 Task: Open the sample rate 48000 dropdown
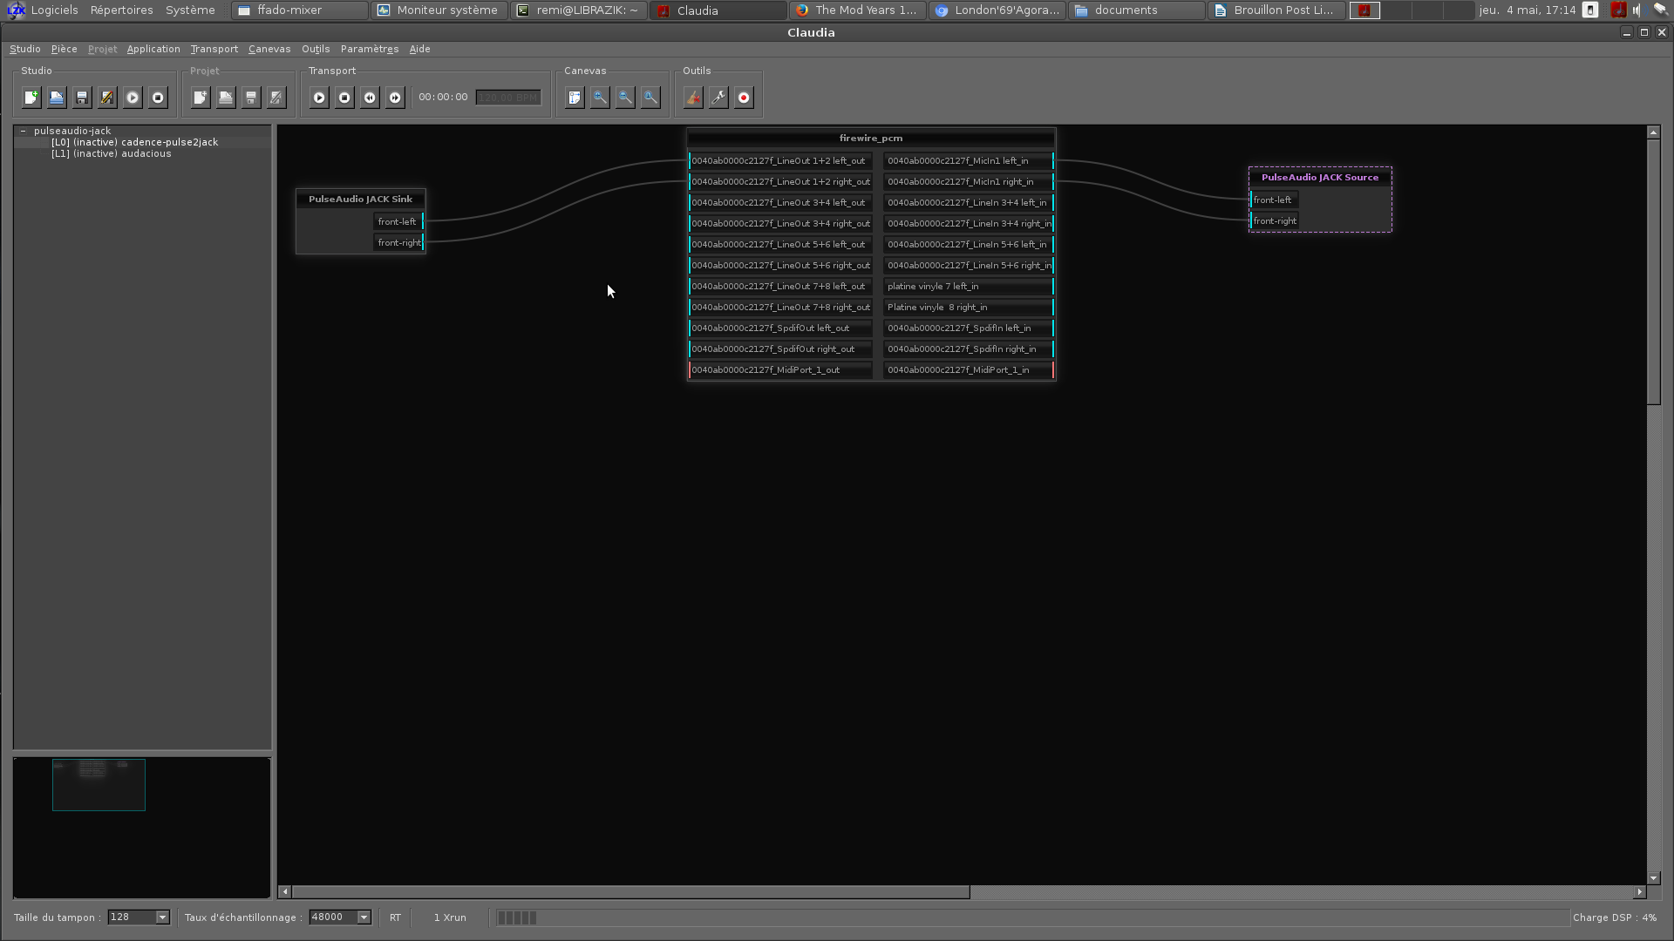pos(364,917)
